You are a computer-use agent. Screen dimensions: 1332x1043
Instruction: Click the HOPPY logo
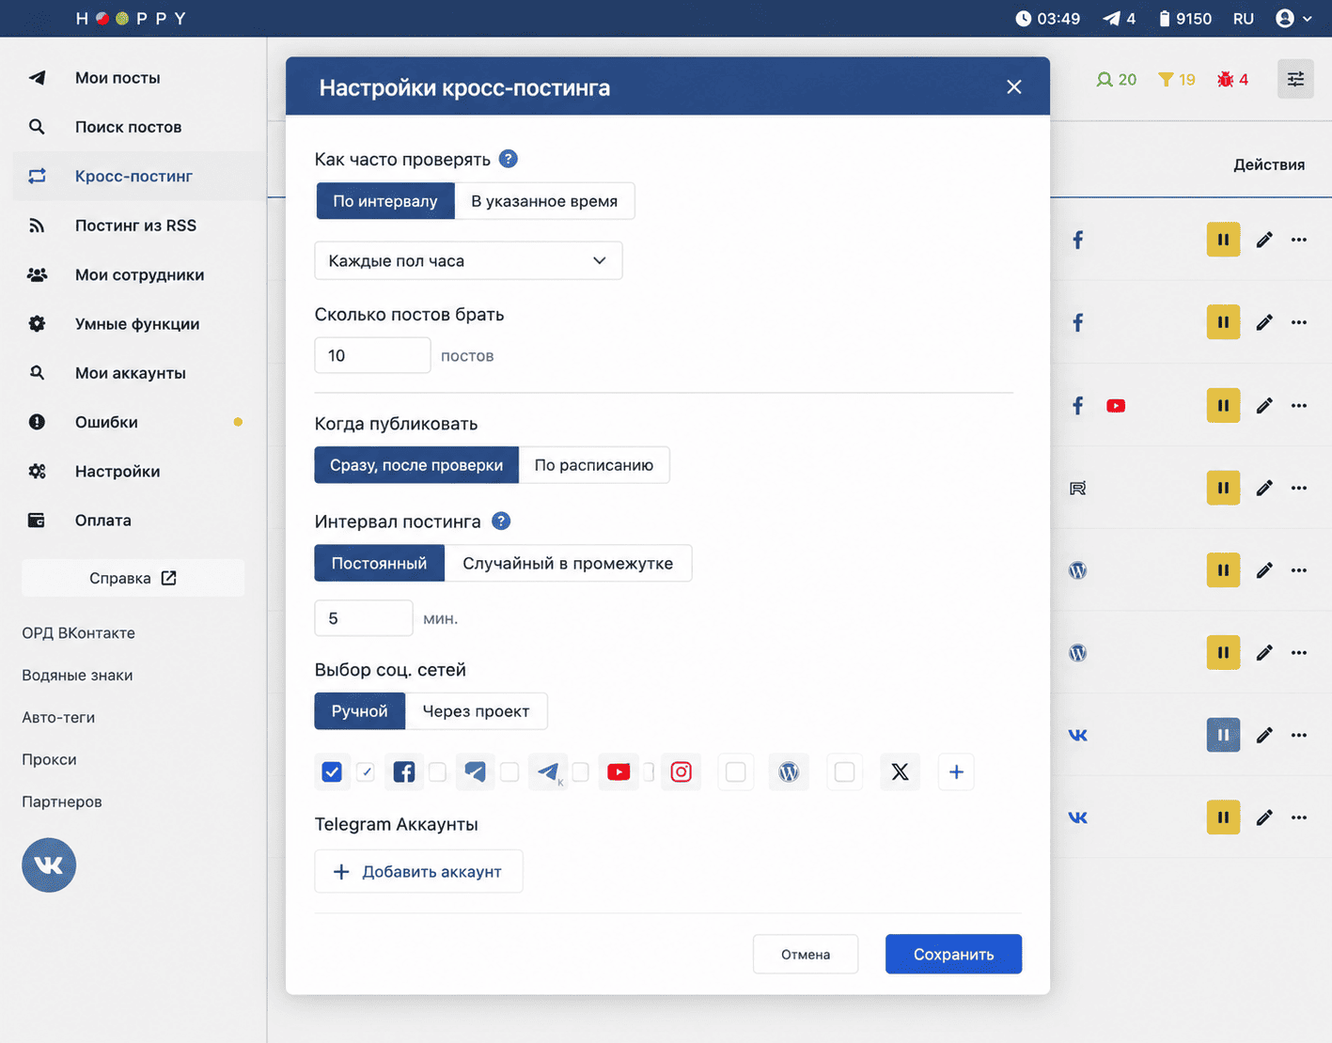click(132, 19)
